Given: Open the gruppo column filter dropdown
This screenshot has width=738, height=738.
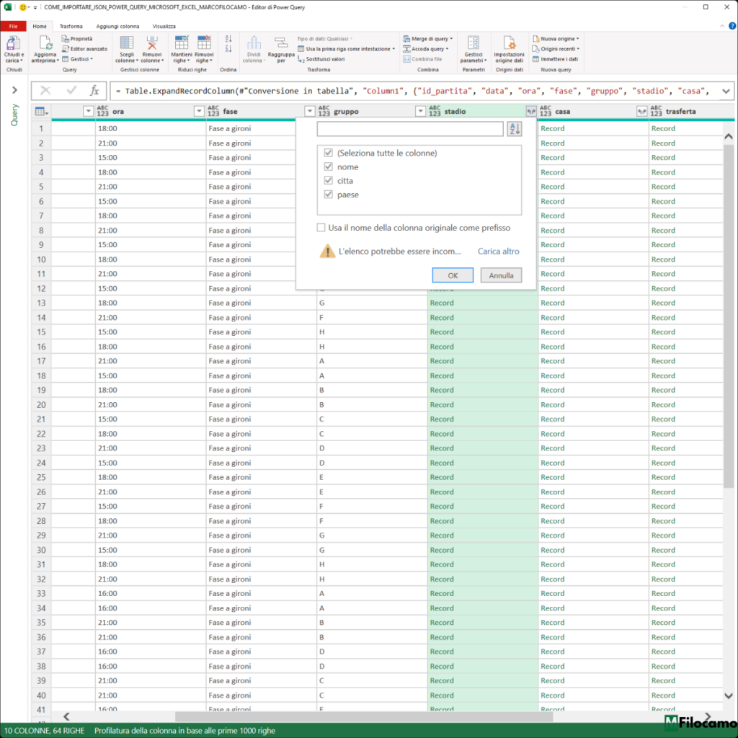Looking at the screenshot, I should 420,112.
